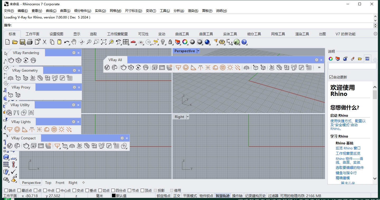380x200 pixels.
Task: Click the Cut scissors icon
Action: pyautogui.click(x=45, y=42)
